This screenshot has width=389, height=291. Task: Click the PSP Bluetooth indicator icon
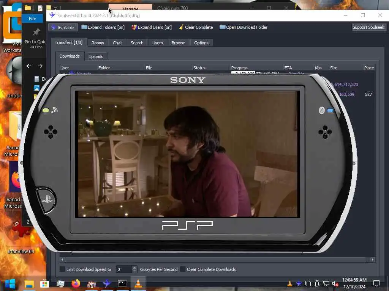(x=322, y=110)
